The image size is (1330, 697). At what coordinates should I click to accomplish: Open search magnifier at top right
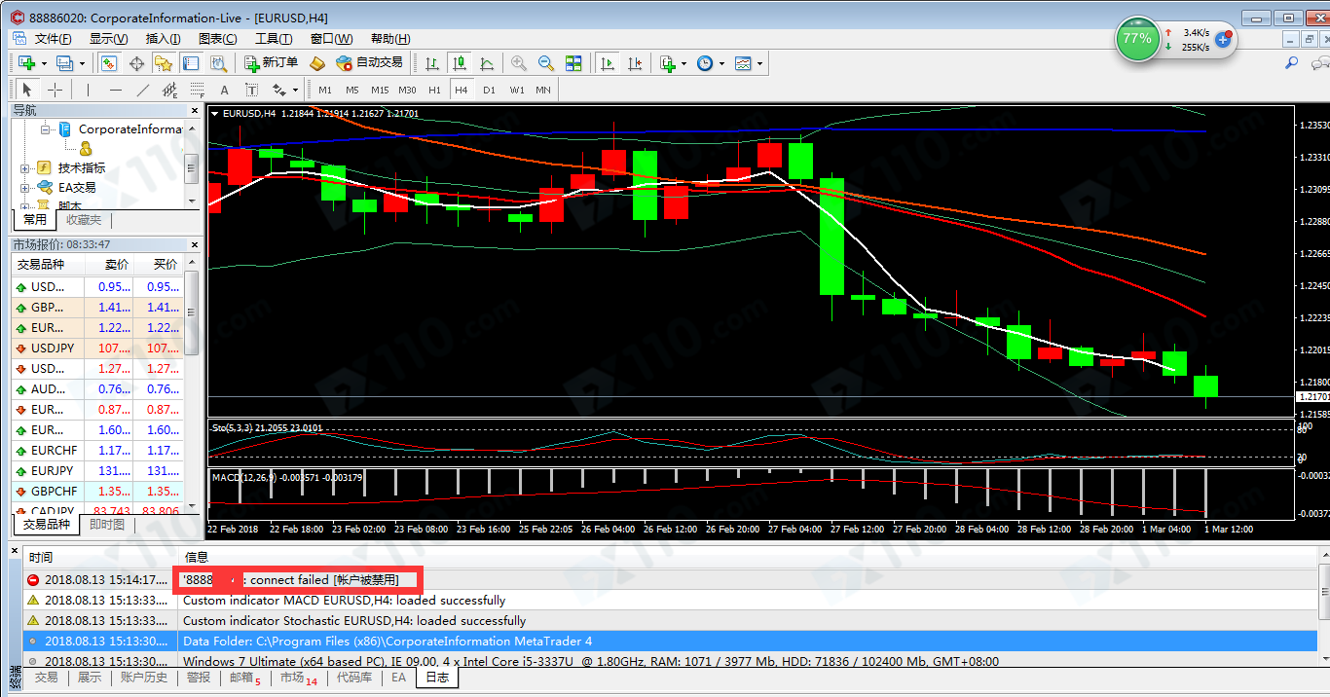coord(1292,62)
